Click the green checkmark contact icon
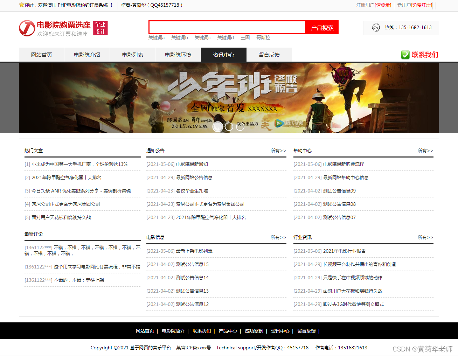 pyautogui.click(x=405, y=55)
